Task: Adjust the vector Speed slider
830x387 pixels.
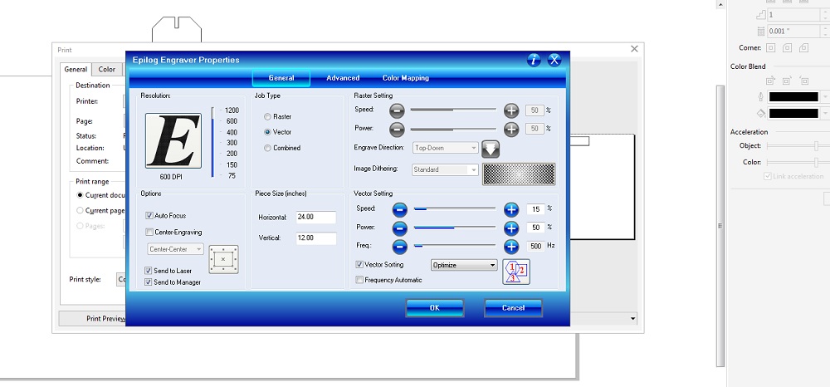Action: pyautogui.click(x=455, y=209)
